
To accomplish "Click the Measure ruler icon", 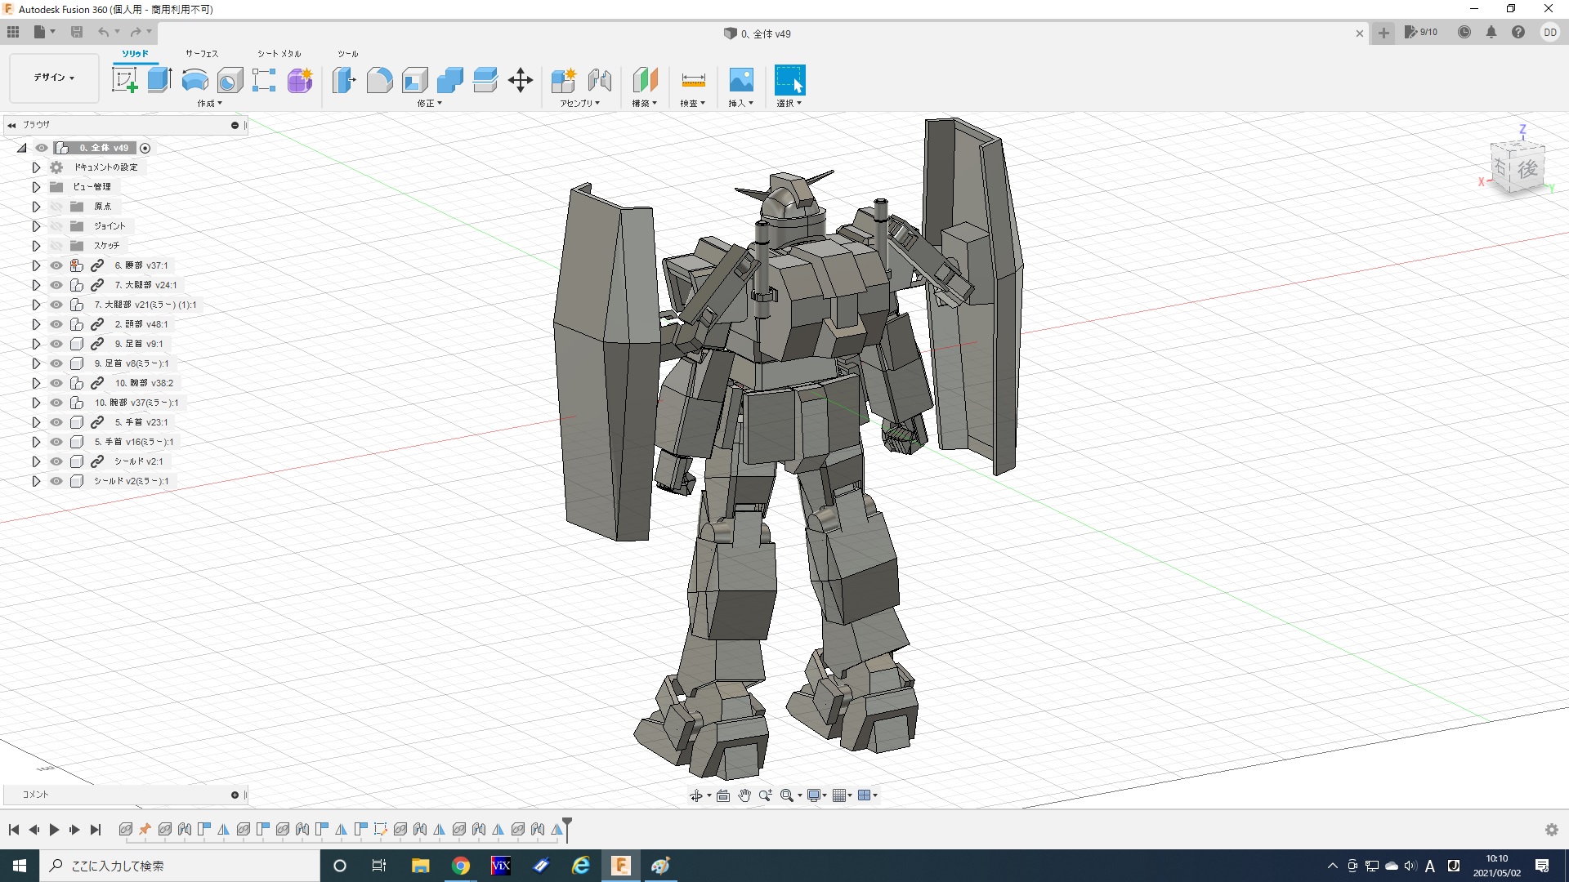I will pyautogui.click(x=692, y=80).
